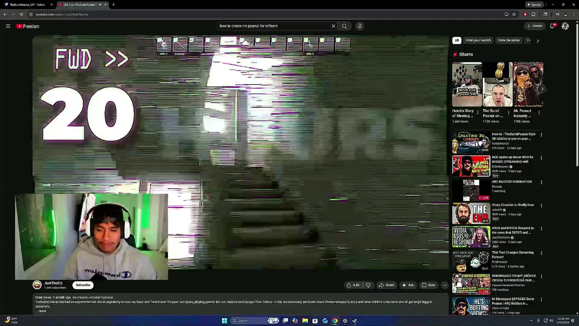Go to YouTube Premium home logo
Image resolution: width=579 pixels, height=326 pixels.
(x=28, y=26)
